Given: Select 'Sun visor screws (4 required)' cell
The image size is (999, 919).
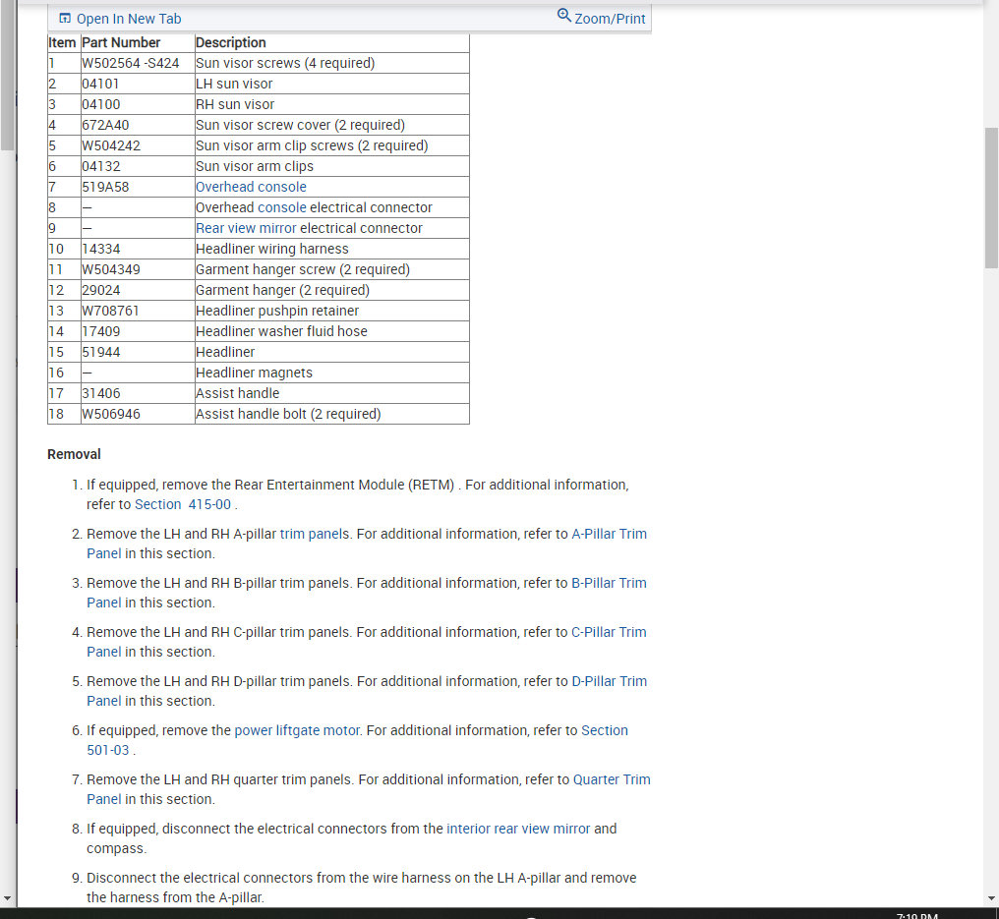Looking at the screenshot, I should [332, 63].
